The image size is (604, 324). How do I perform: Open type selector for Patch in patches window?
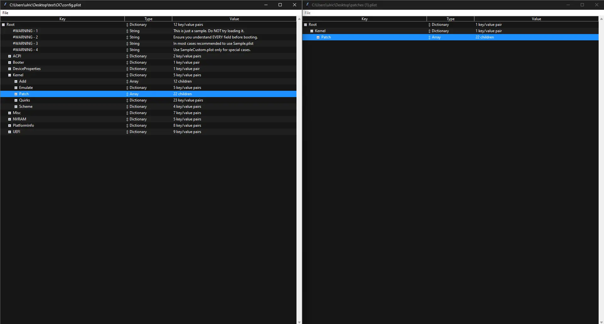429,37
